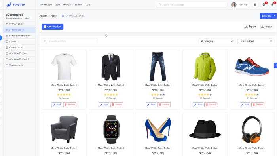Open the Email menu
This screenshot has height=156, width=277.
(57, 5)
